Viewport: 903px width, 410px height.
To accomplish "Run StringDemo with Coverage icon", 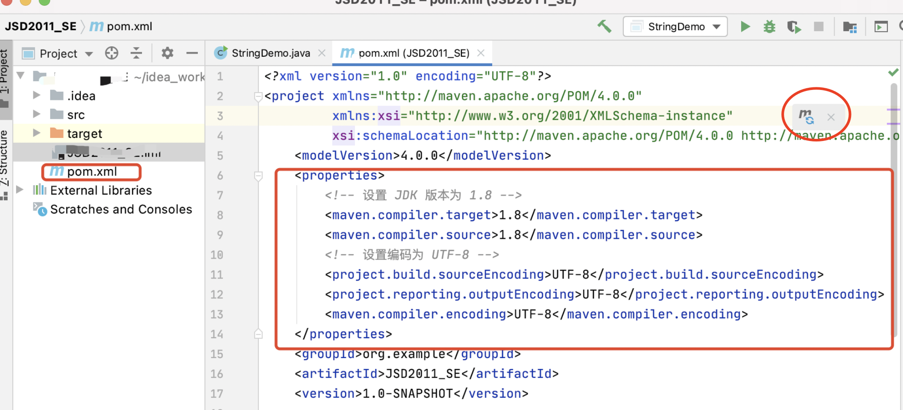I will [x=794, y=26].
